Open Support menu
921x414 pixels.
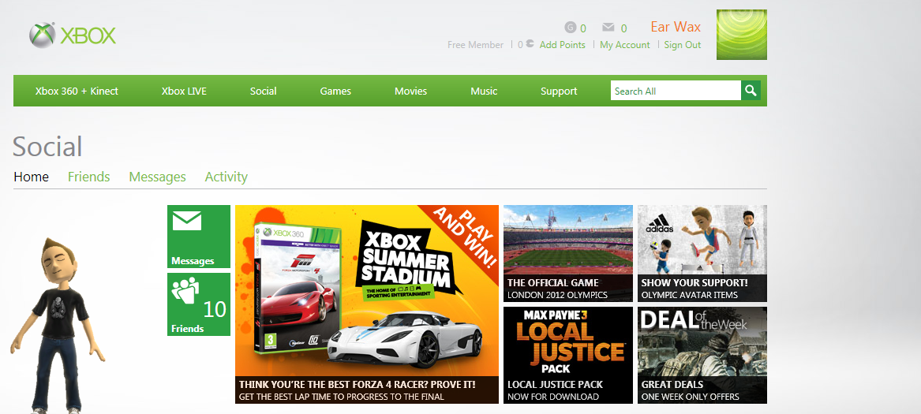559,91
